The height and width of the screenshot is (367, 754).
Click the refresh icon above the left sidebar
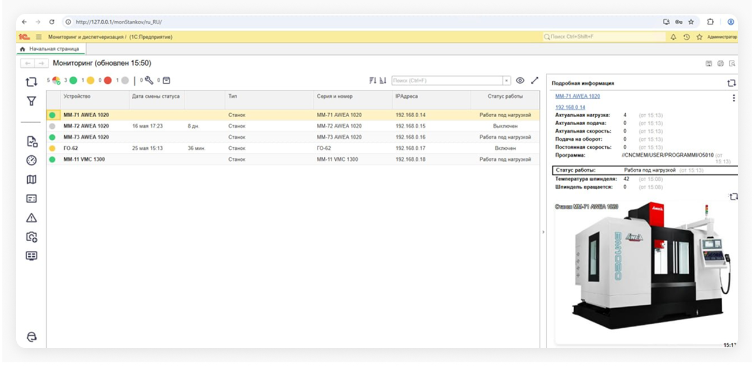click(x=32, y=82)
